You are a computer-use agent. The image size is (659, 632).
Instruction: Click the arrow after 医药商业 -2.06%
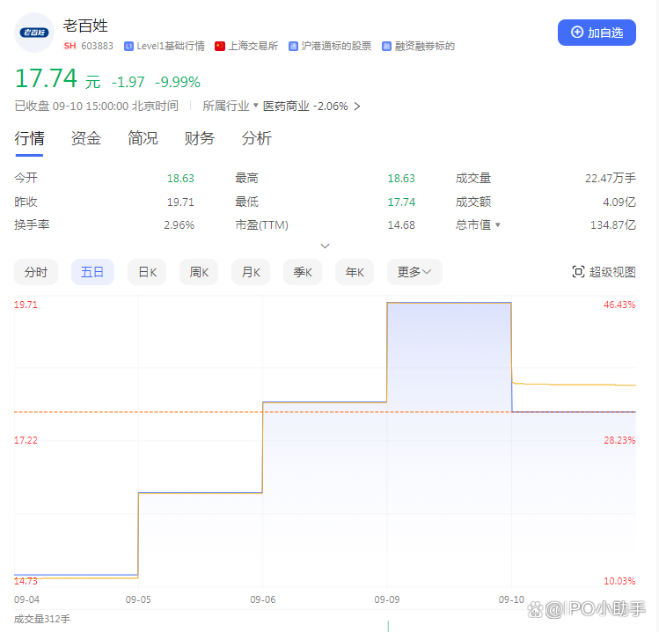point(357,107)
